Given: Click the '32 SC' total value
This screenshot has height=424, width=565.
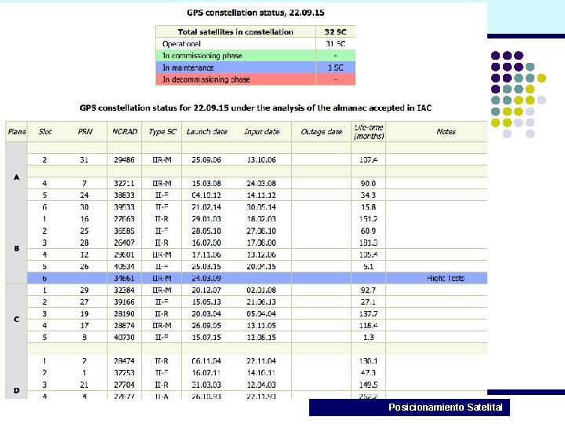Looking at the screenshot, I should point(335,31).
